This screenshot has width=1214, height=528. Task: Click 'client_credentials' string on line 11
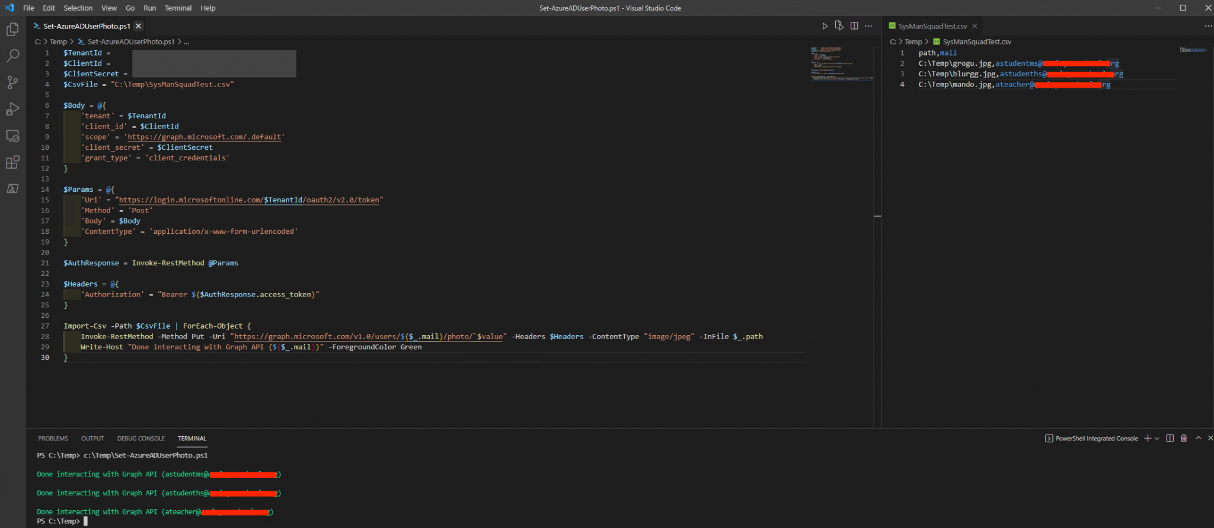pos(187,158)
